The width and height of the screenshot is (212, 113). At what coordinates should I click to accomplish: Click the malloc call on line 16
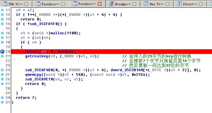[x=57, y=33]
